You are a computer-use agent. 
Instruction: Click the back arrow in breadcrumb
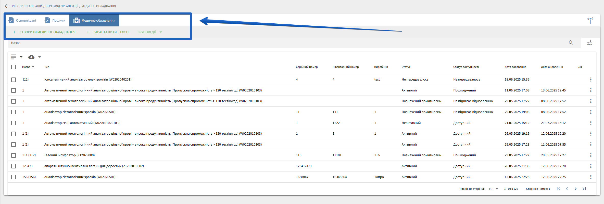[x=7, y=6]
